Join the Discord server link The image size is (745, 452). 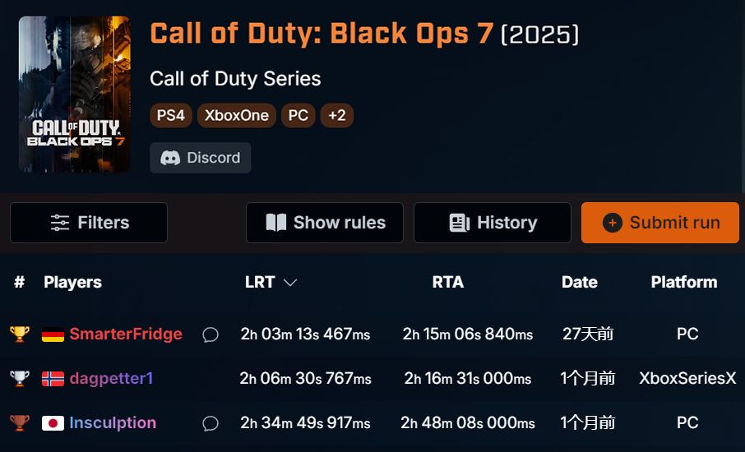(x=201, y=158)
